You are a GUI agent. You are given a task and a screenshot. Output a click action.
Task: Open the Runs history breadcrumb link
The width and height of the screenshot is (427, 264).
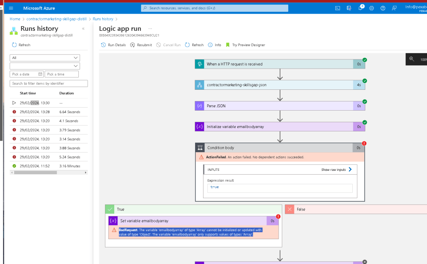click(103, 19)
